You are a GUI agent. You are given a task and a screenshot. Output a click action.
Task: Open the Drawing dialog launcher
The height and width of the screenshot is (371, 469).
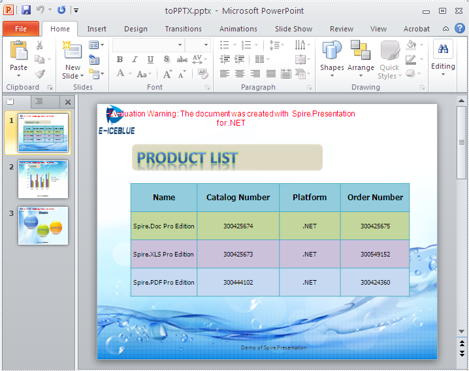pyautogui.click(x=423, y=88)
